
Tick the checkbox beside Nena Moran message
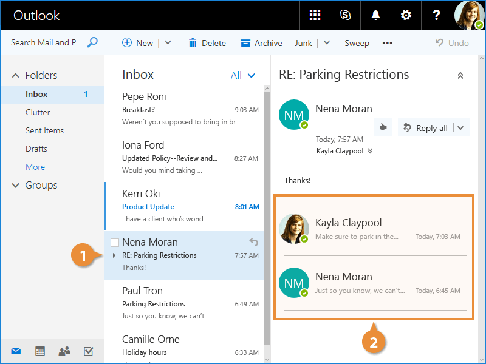coord(114,243)
